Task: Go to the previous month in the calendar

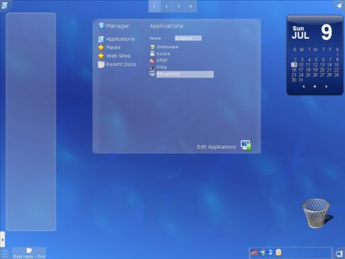Action: [304, 86]
